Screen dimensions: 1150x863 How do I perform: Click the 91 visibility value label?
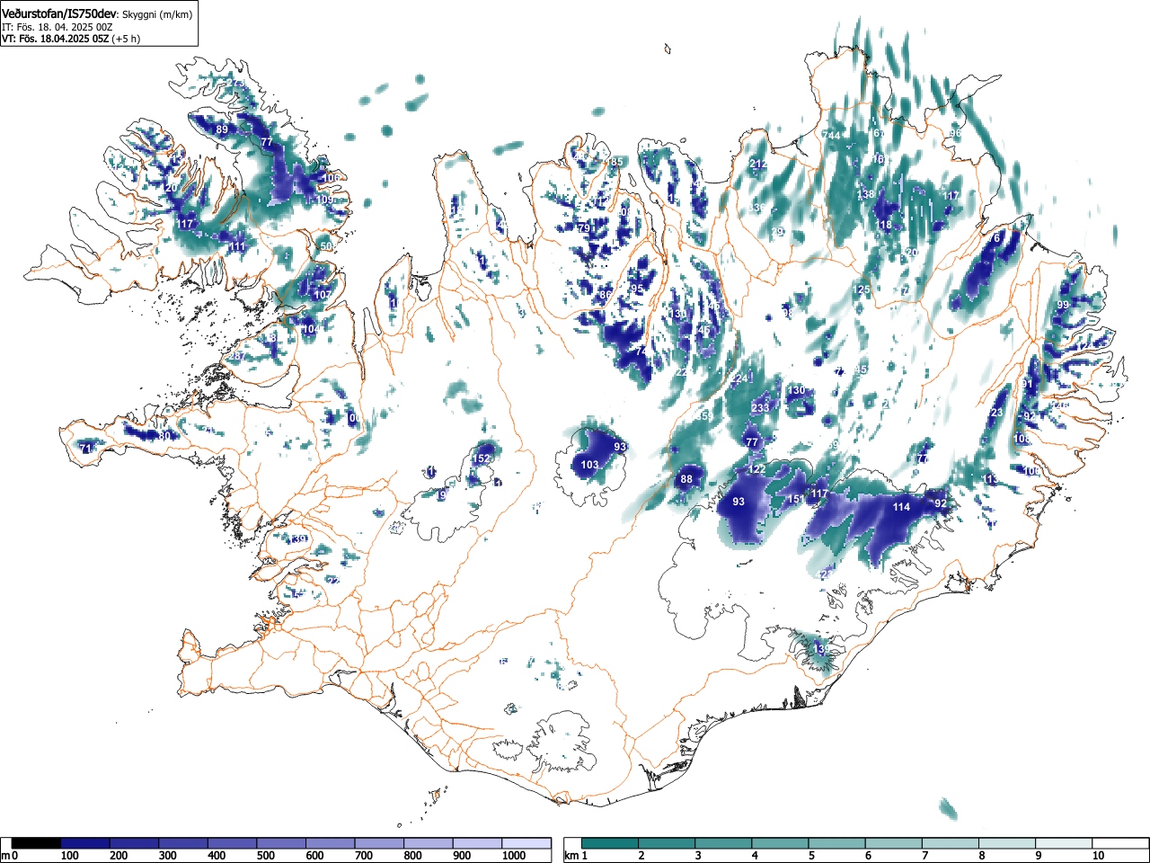tap(1027, 385)
